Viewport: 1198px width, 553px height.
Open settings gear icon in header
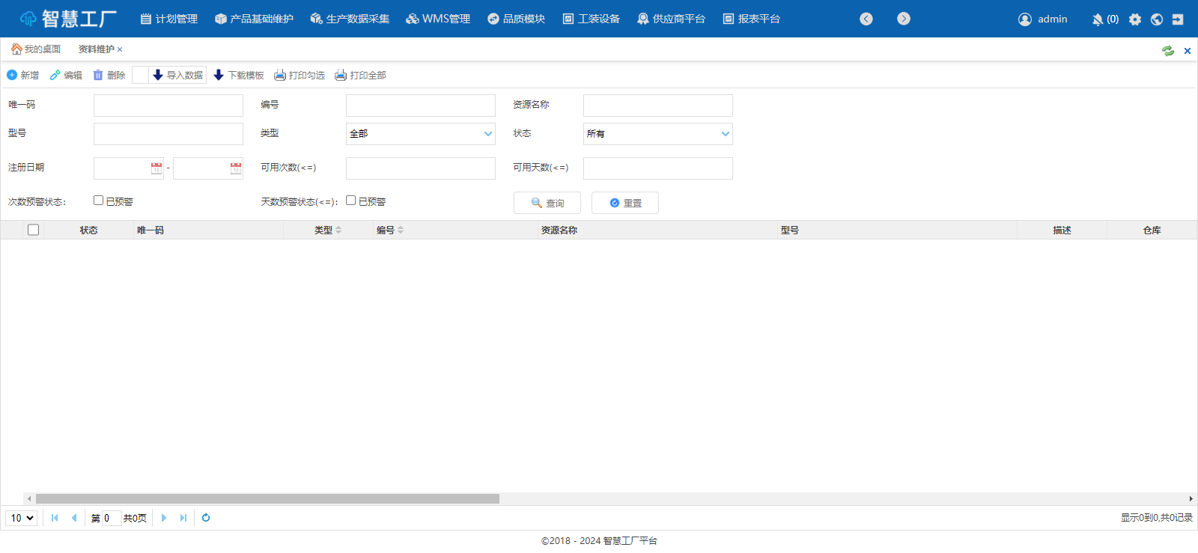[x=1135, y=19]
